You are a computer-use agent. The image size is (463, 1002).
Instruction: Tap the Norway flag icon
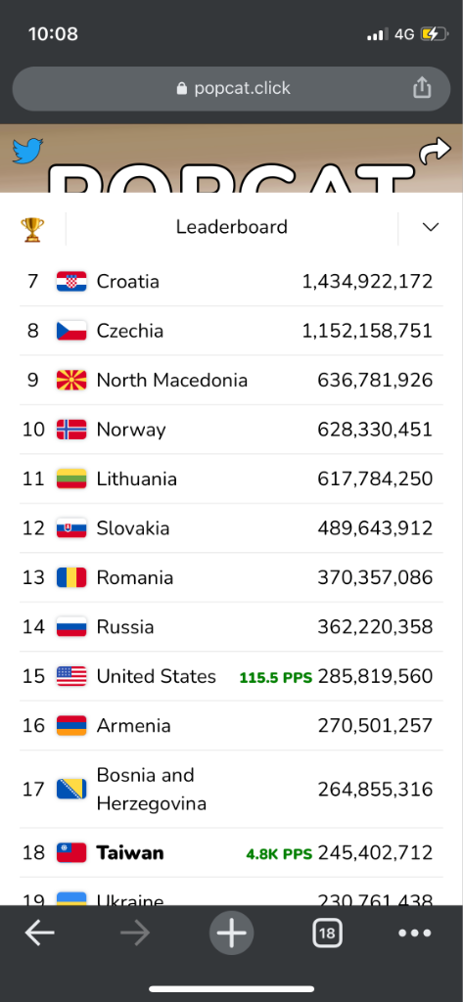(71, 430)
